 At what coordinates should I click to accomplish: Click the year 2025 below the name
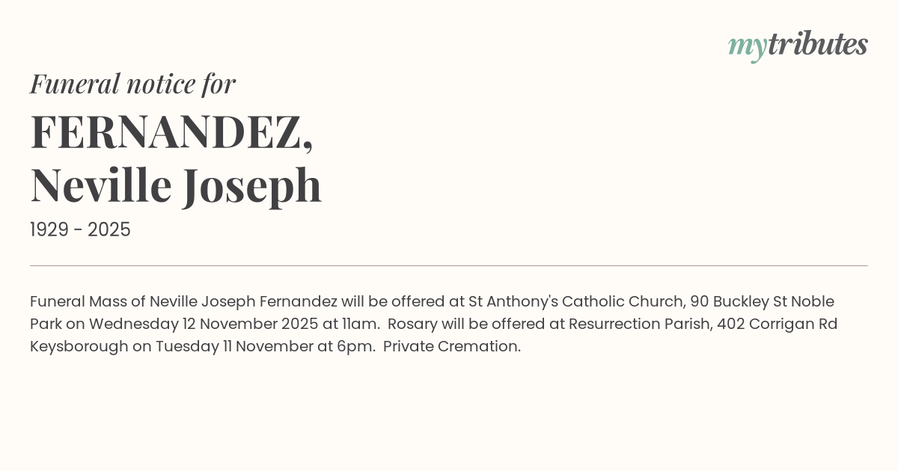pos(109,230)
